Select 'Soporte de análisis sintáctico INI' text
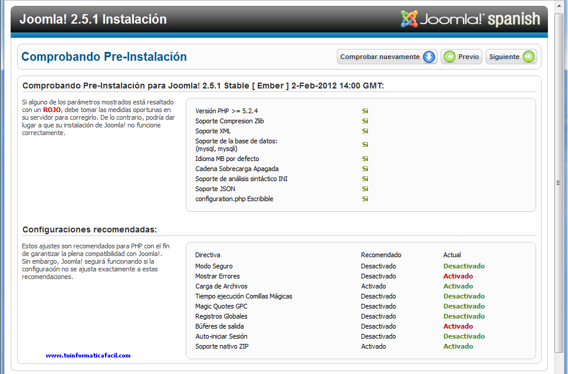Viewport: 568px width, 374px height. coord(241,179)
